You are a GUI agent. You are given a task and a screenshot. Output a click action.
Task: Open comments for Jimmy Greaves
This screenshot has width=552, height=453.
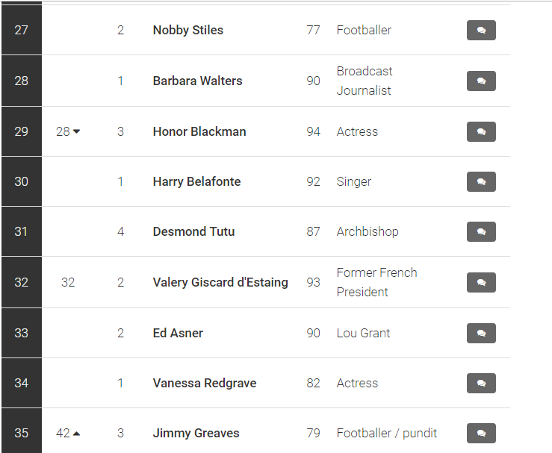pyautogui.click(x=481, y=433)
